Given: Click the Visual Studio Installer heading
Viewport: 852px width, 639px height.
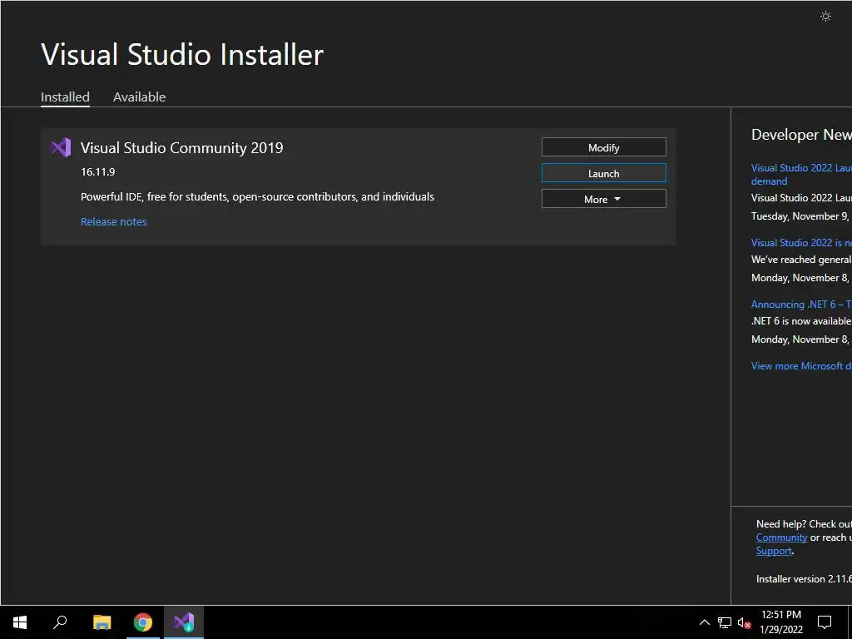Looking at the screenshot, I should (182, 54).
